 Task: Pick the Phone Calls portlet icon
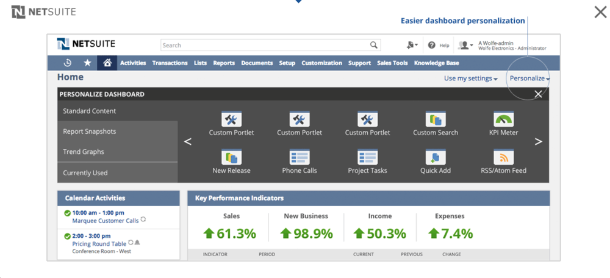pos(300,158)
